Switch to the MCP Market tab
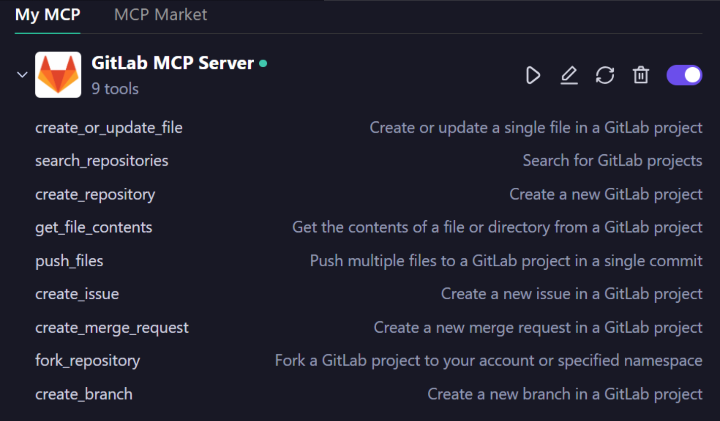Viewport: 720px width, 421px height. coord(161,15)
